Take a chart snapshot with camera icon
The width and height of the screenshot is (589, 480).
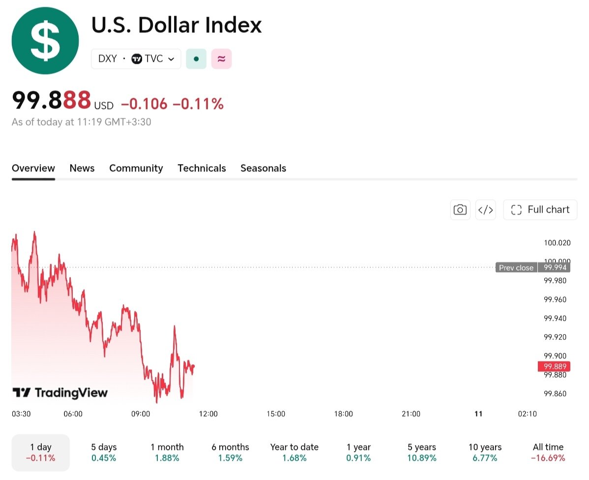click(460, 209)
